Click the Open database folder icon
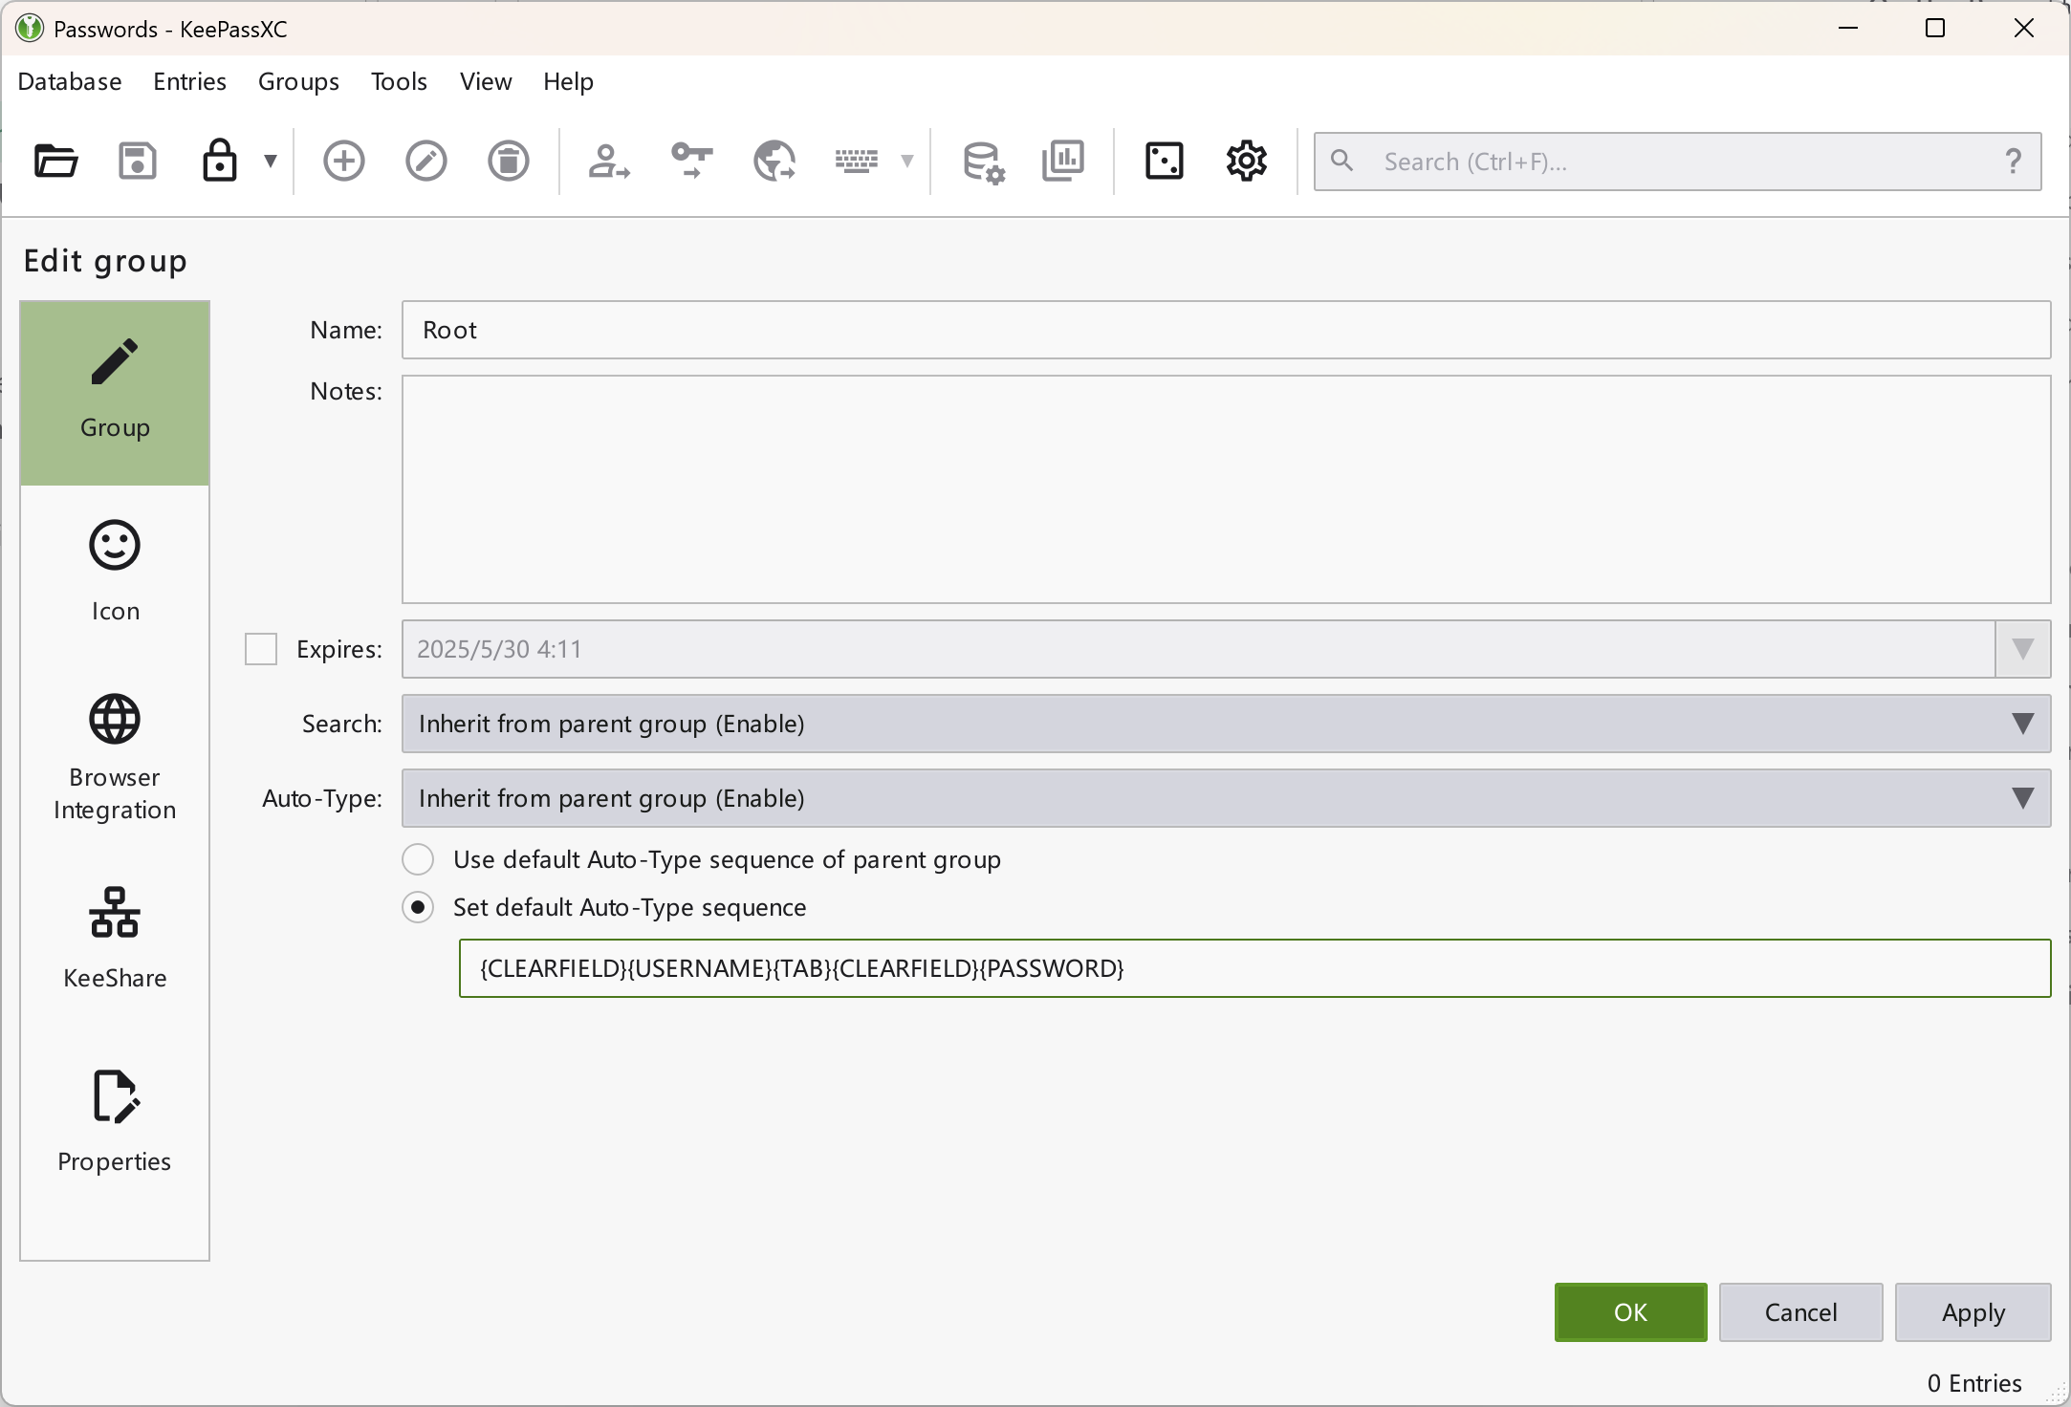The height and width of the screenshot is (1407, 2071). [55, 161]
